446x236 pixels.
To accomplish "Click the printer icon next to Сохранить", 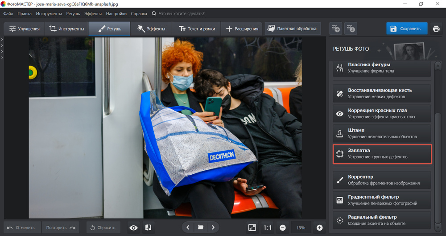I will (x=436, y=29).
